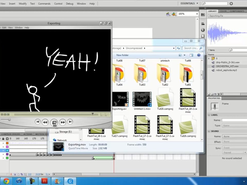This screenshot has height=185, width=247.
Task: Click the playback position marker in the Exporting player
Action: (x=93, y=114)
